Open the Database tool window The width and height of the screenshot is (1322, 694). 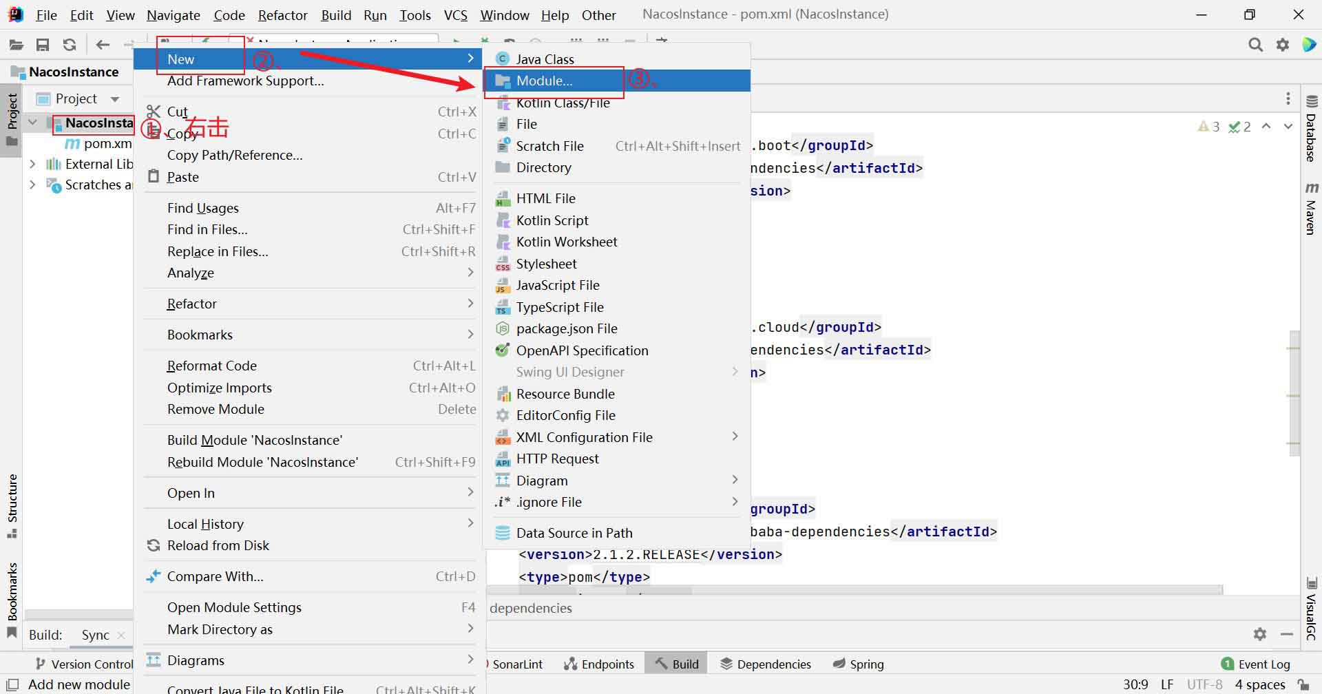point(1311,129)
